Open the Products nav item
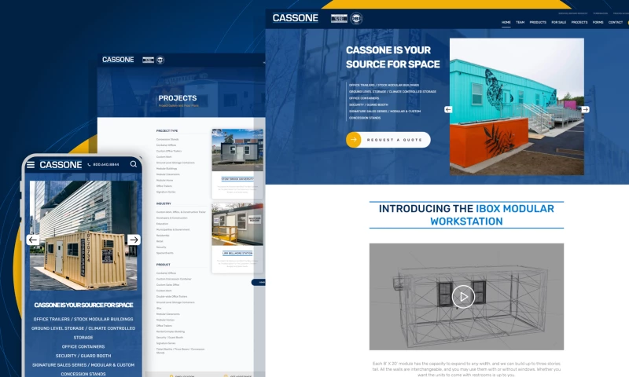Screen dimensions: 629x377 click(x=538, y=23)
